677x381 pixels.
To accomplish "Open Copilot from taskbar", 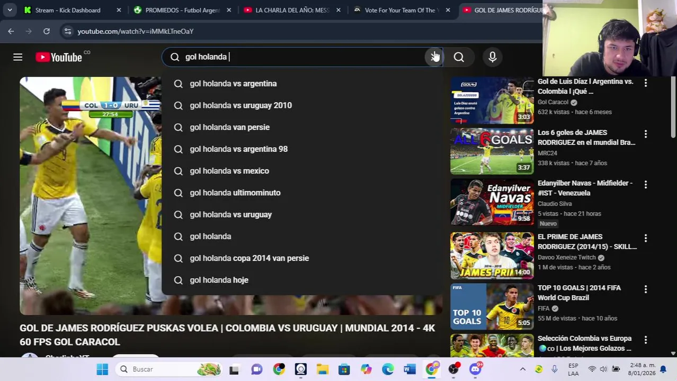I will pyautogui.click(x=366, y=369).
